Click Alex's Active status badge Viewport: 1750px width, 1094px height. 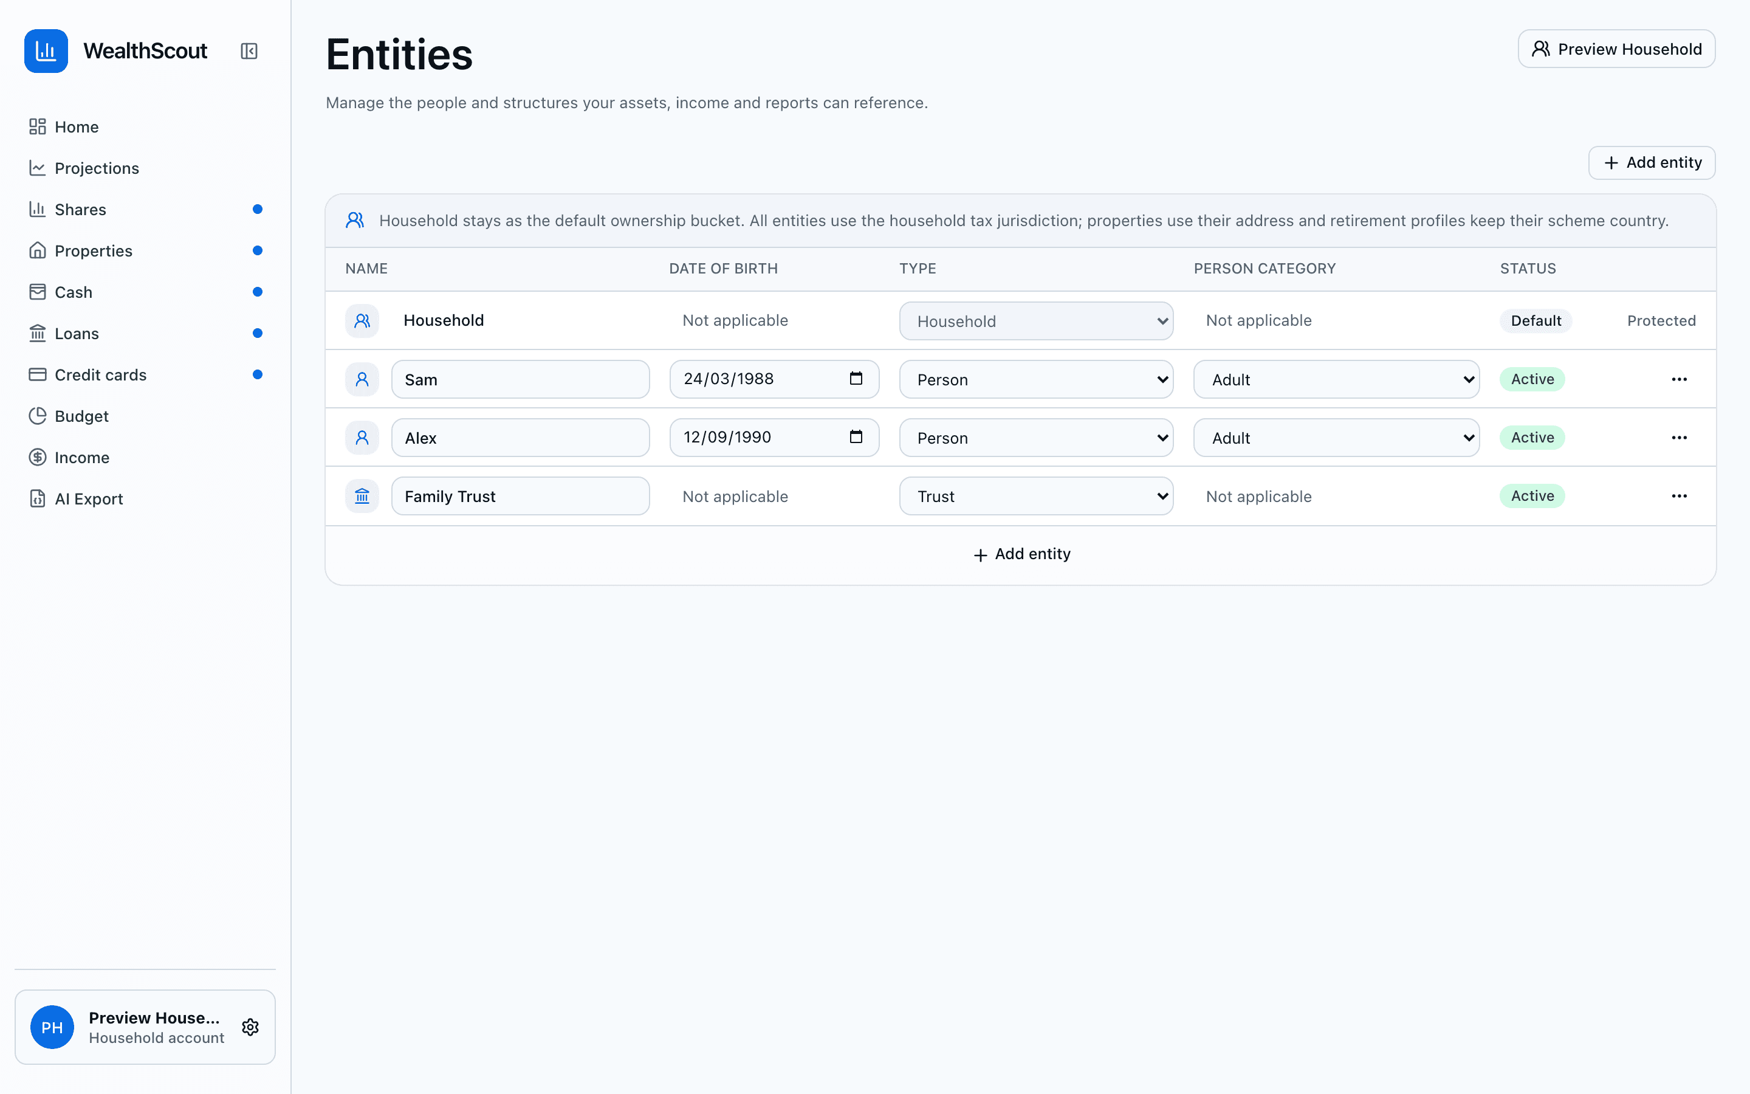coord(1532,438)
